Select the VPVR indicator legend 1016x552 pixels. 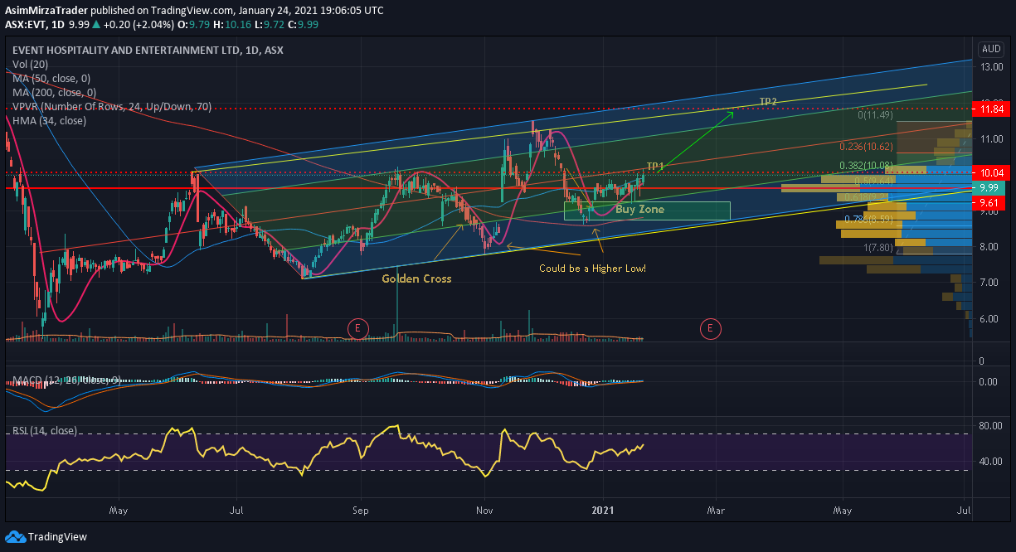pyautogui.click(x=112, y=107)
